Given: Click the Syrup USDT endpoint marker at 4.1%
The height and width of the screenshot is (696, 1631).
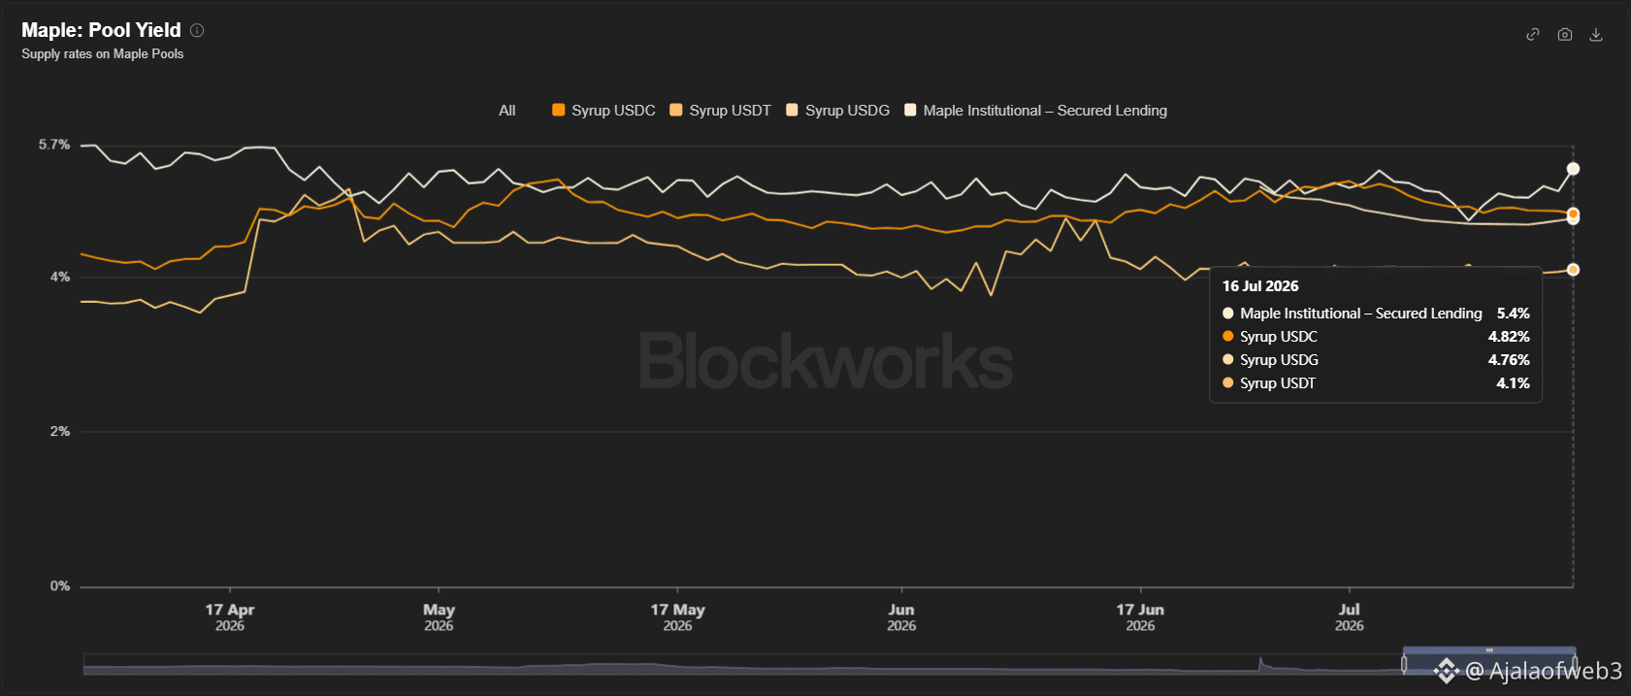Looking at the screenshot, I should pyautogui.click(x=1573, y=270).
